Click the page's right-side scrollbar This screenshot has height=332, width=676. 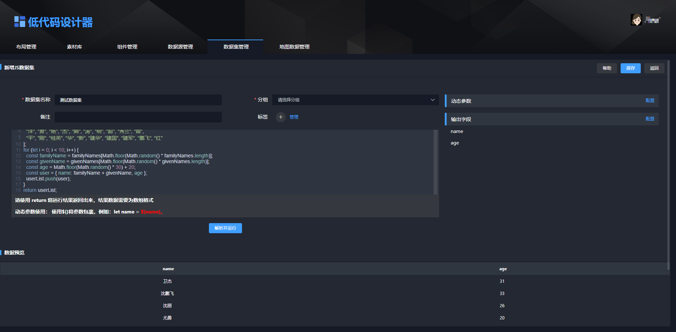coord(668,165)
